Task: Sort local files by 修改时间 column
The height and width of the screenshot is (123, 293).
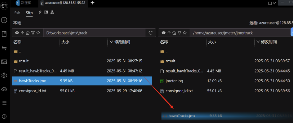Action: (123, 42)
